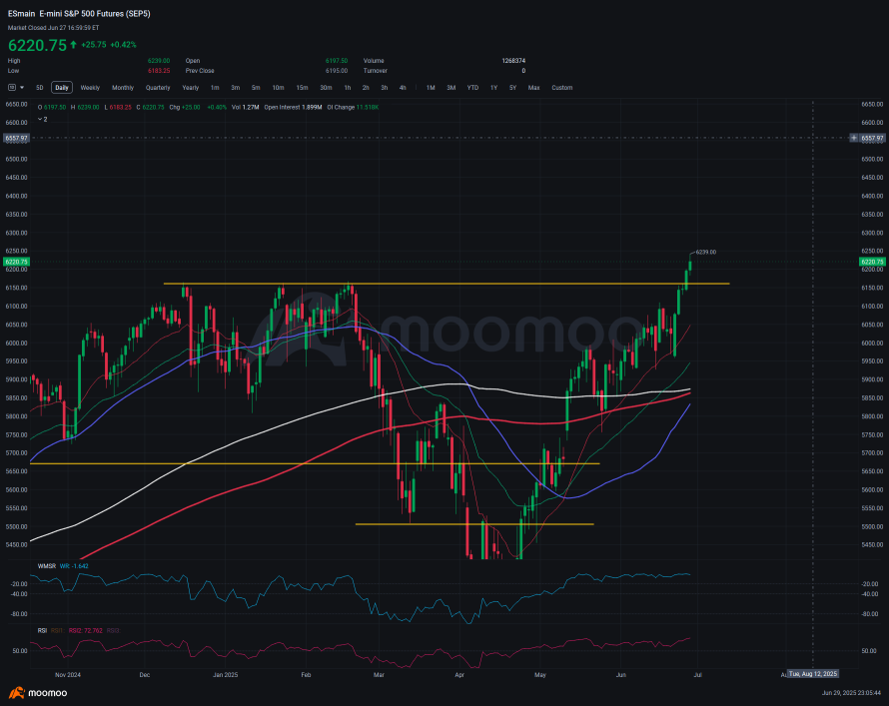
Task: Select the top yellow resistance line near 6150
Action: coord(446,284)
